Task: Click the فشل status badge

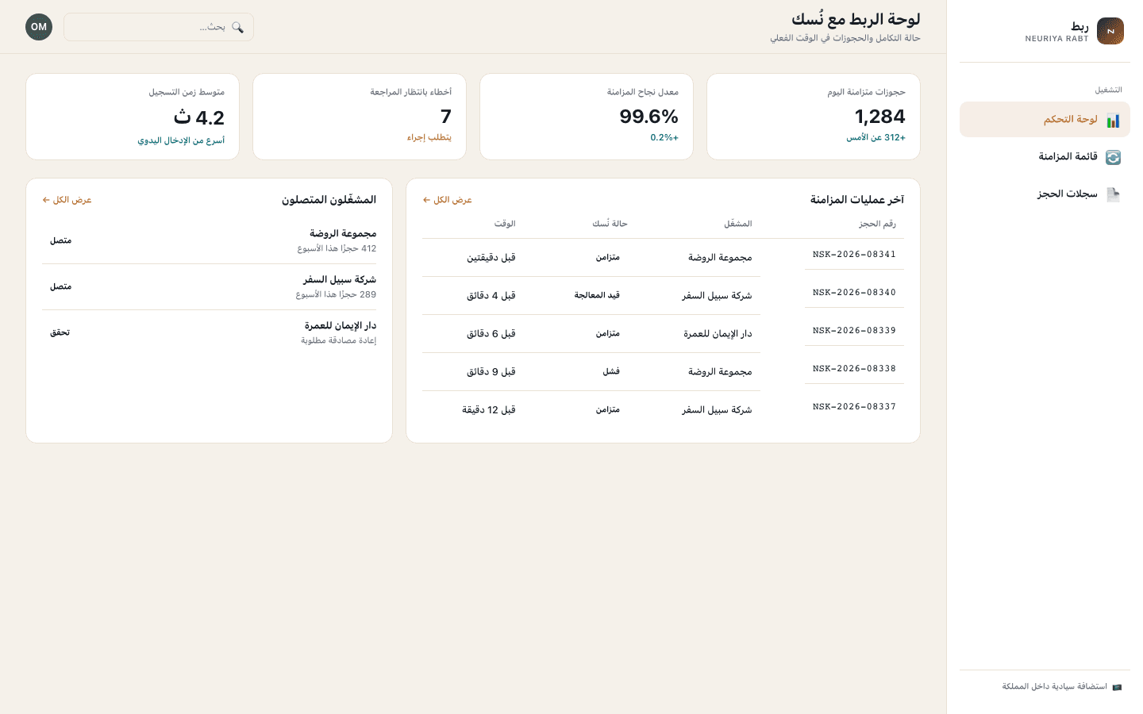Action: 611,371
